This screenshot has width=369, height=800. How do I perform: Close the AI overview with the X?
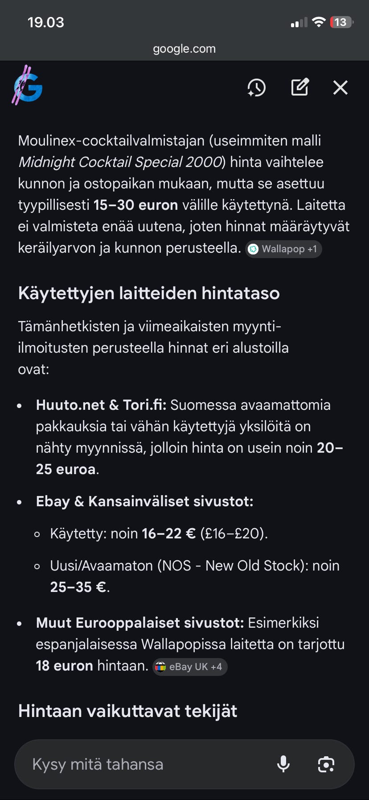(x=340, y=87)
